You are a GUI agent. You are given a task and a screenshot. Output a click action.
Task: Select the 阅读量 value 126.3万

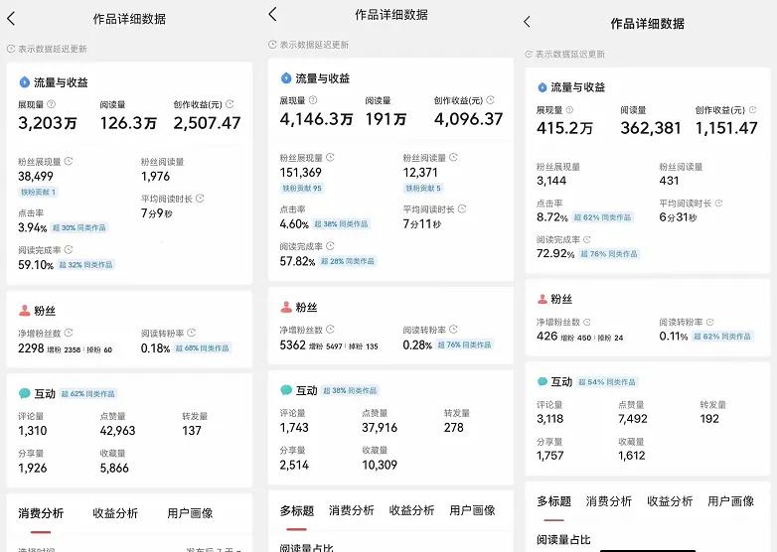[128, 123]
